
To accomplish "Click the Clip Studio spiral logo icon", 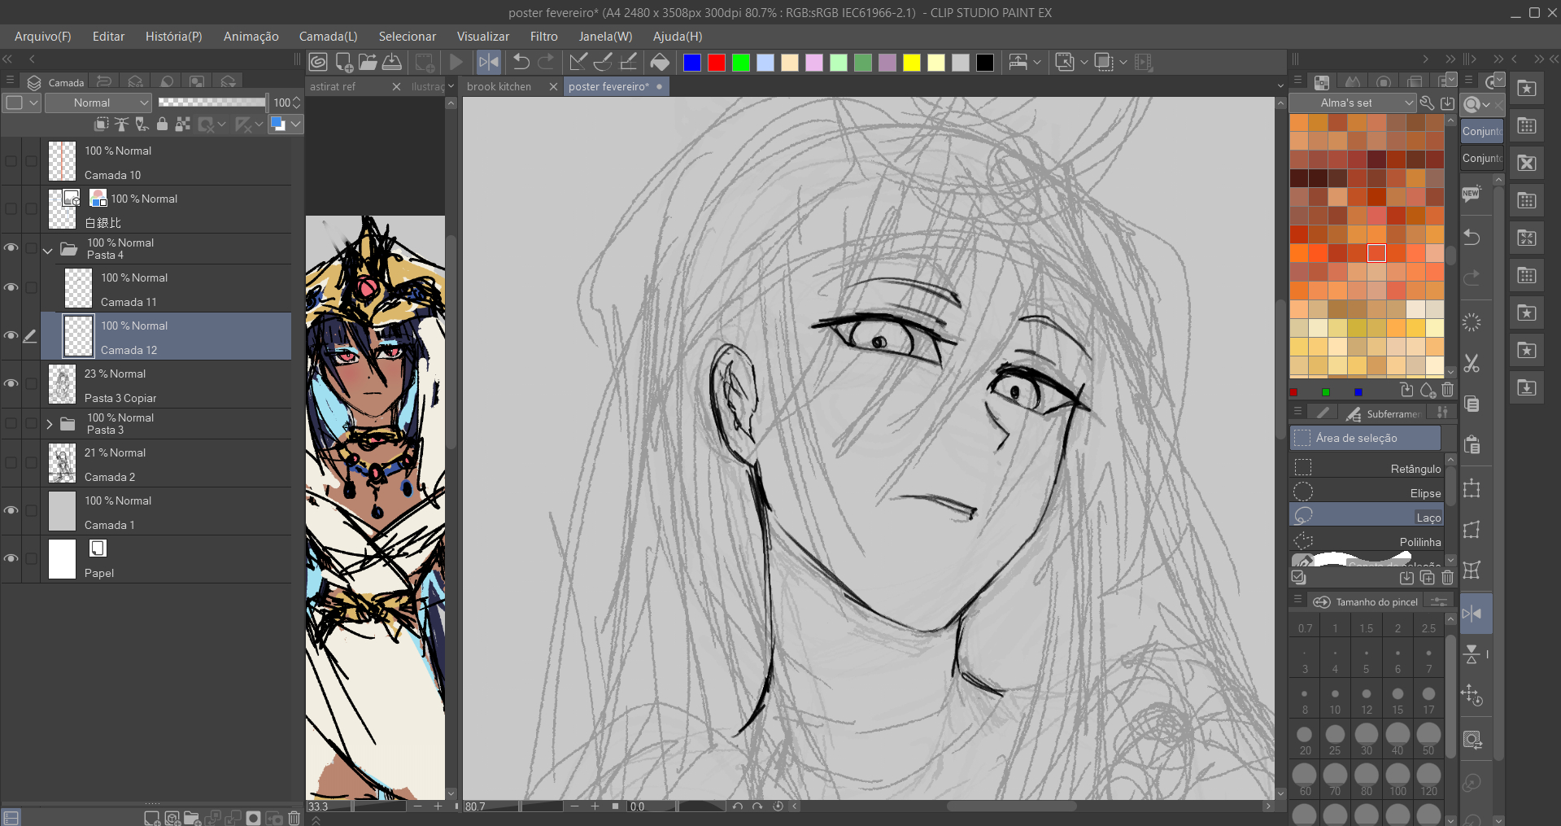I will (x=318, y=62).
